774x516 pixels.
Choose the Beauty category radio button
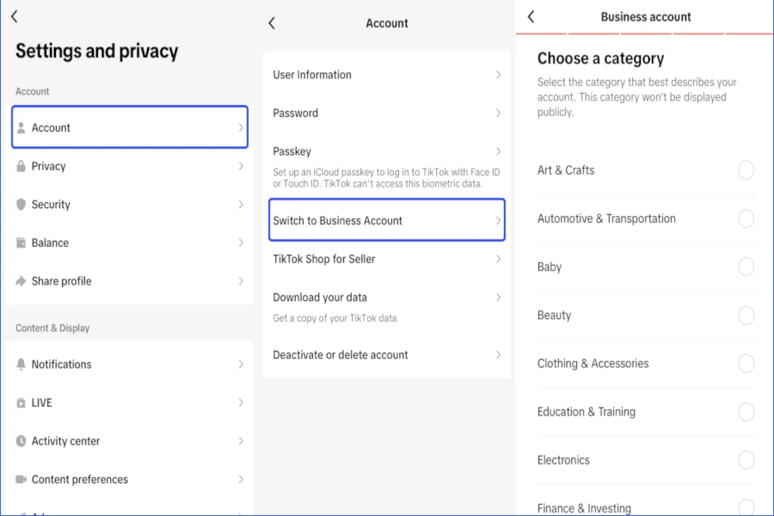tap(746, 315)
